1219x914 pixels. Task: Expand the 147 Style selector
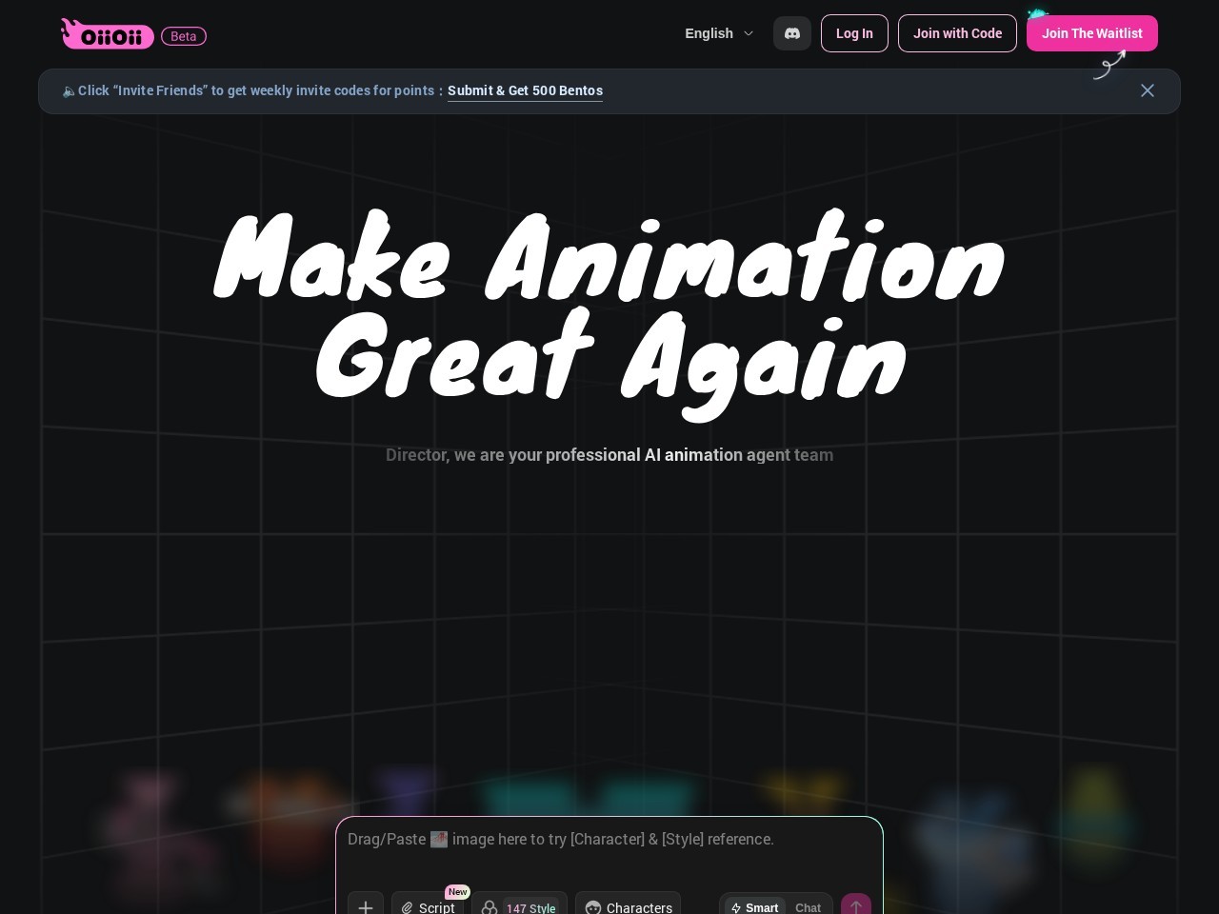coord(519,906)
